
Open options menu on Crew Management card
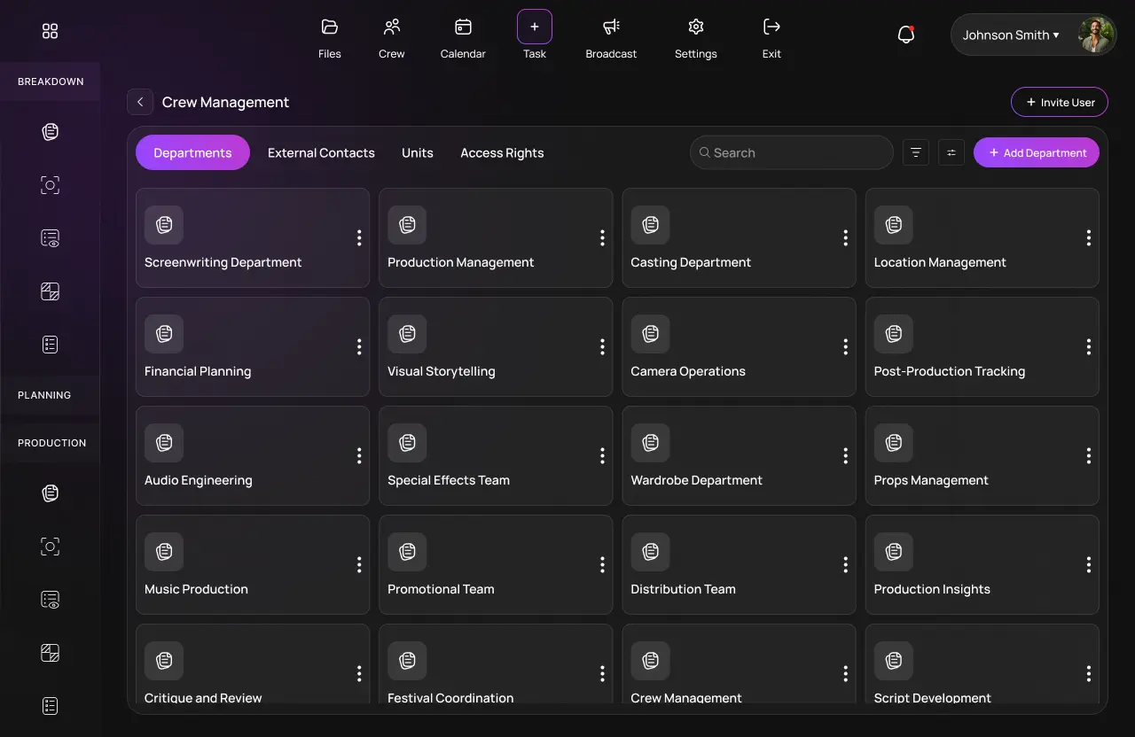[845, 673]
